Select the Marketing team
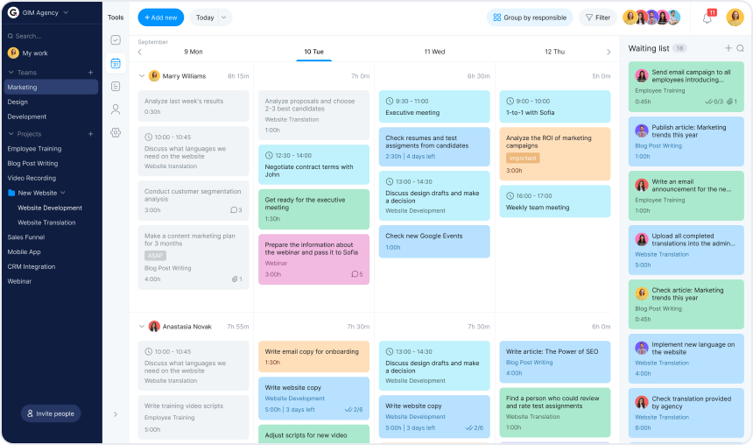This screenshot has width=753, height=445. click(51, 87)
